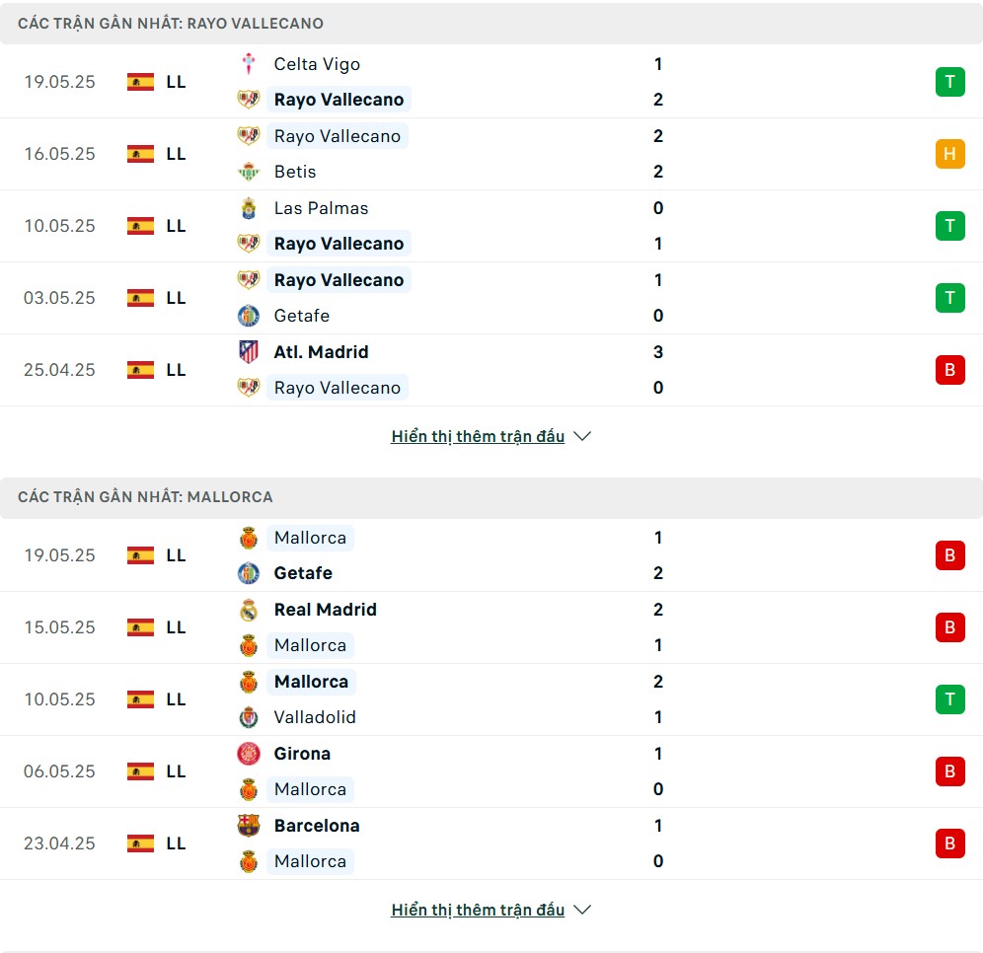Click the Betis club crest

point(249,172)
